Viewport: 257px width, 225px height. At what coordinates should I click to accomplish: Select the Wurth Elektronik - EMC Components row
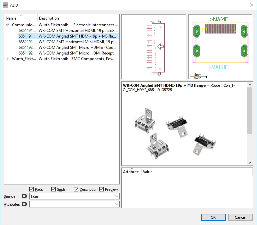coord(65,59)
